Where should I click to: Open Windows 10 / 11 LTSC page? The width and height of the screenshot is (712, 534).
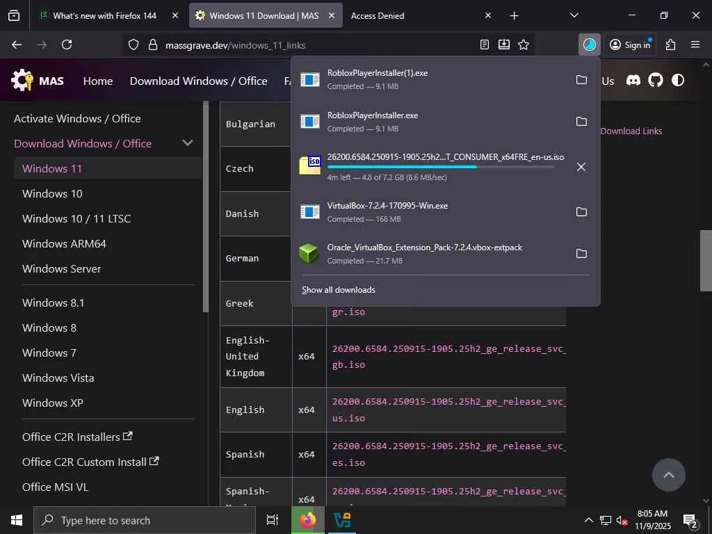[76, 218]
